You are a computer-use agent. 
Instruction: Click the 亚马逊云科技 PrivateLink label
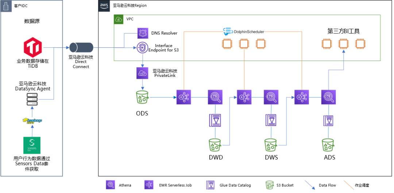click(x=165, y=73)
